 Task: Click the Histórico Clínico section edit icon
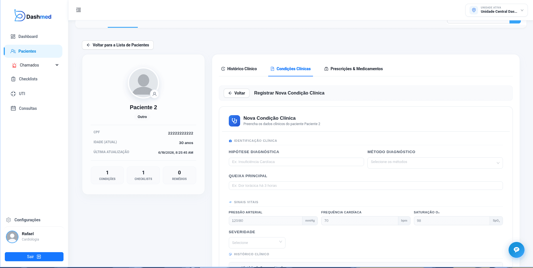click(x=230, y=254)
